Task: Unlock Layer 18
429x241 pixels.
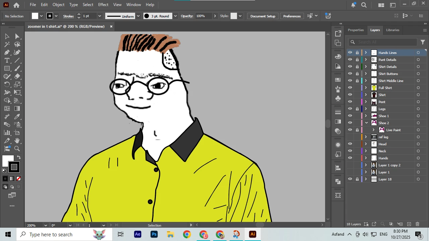Action: (357, 179)
